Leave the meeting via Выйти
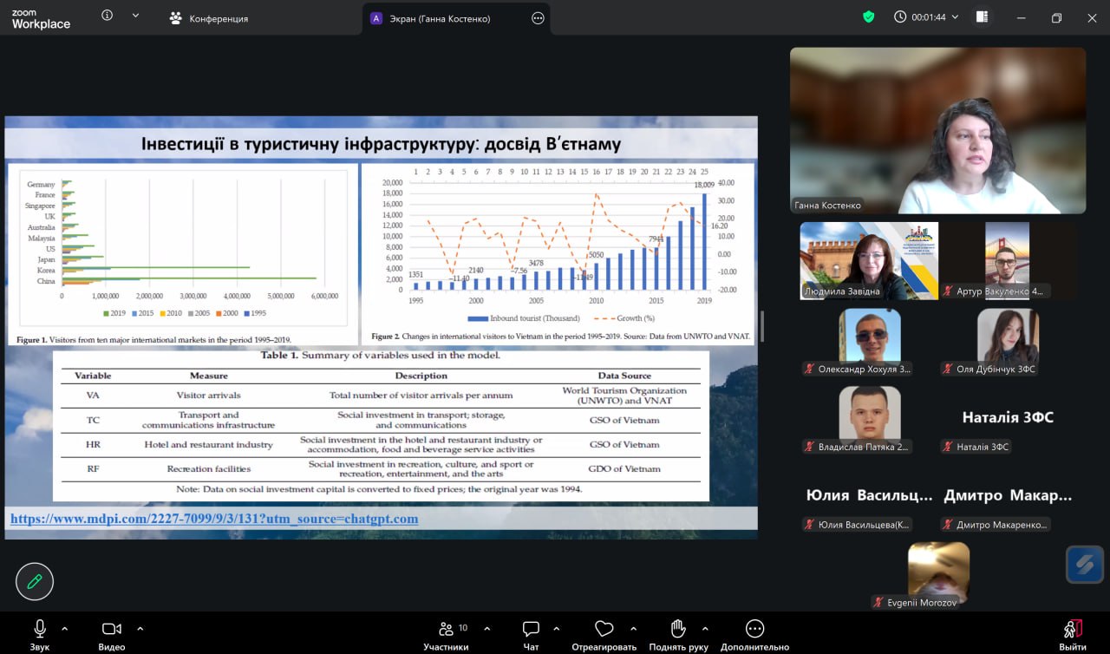This screenshot has width=1110, height=654. tap(1072, 634)
